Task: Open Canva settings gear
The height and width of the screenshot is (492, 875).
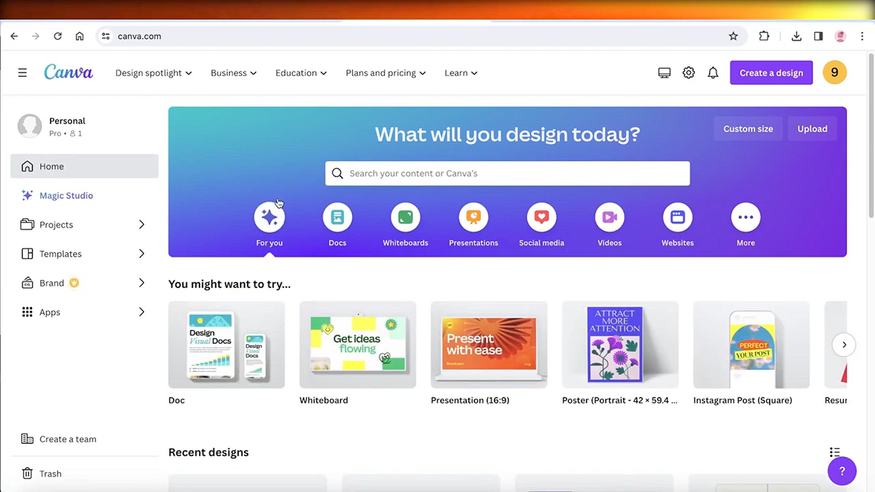Action: pyautogui.click(x=689, y=73)
